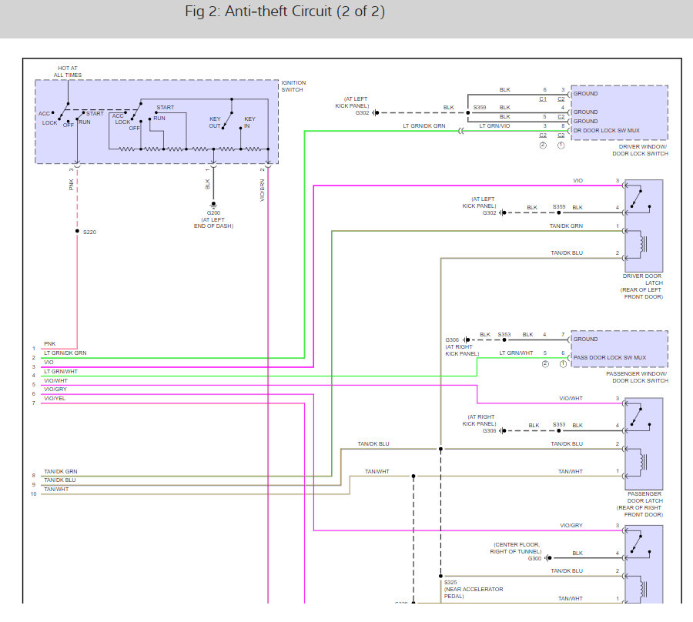
Task: Click the Ignition Switch schematic box
Action: tap(156, 121)
